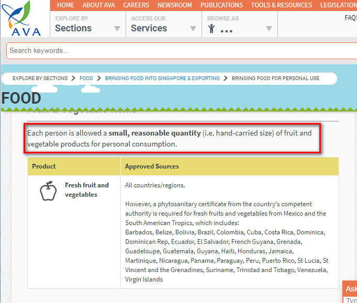Click the FOOD breadcrumb link
357x303 pixels.
coord(86,78)
